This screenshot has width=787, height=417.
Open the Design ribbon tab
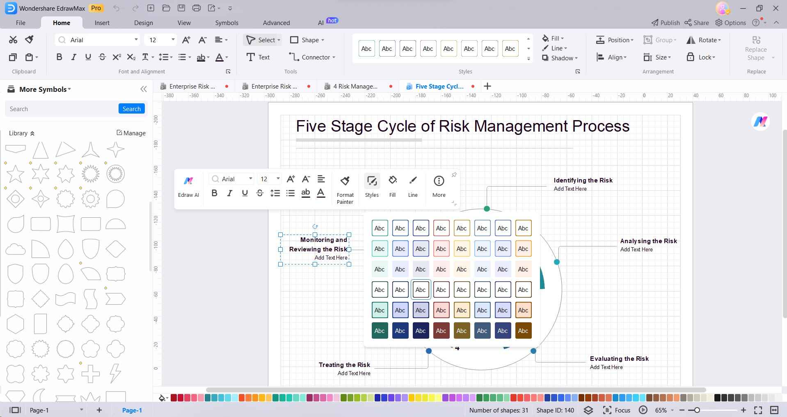click(x=144, y=23)
